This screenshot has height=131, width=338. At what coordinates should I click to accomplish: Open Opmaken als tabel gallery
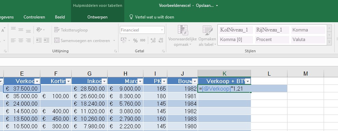(207, 36)
